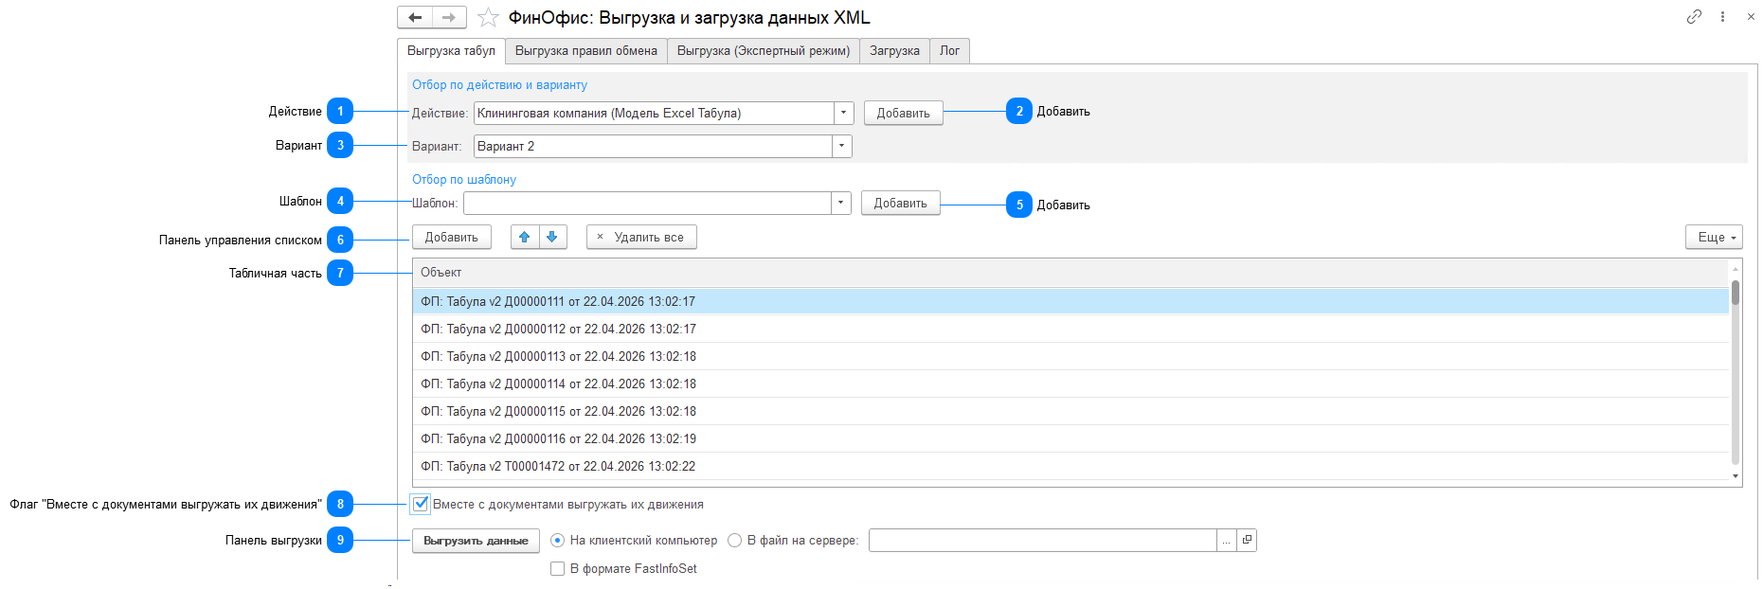Viewport: 1763px width, 589px height.
Task: Click the open icon beside the server file field
Action: click(1247, 540)
